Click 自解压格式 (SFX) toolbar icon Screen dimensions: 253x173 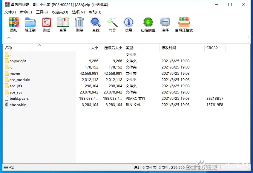[x=184, y=22]
